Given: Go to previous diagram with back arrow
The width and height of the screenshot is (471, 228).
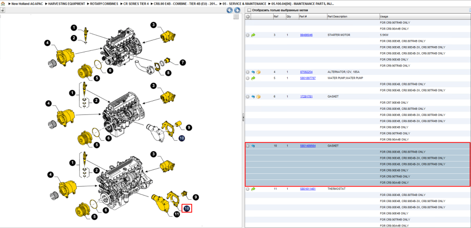Looking at the screenshot, I should [x=229, y=10].
